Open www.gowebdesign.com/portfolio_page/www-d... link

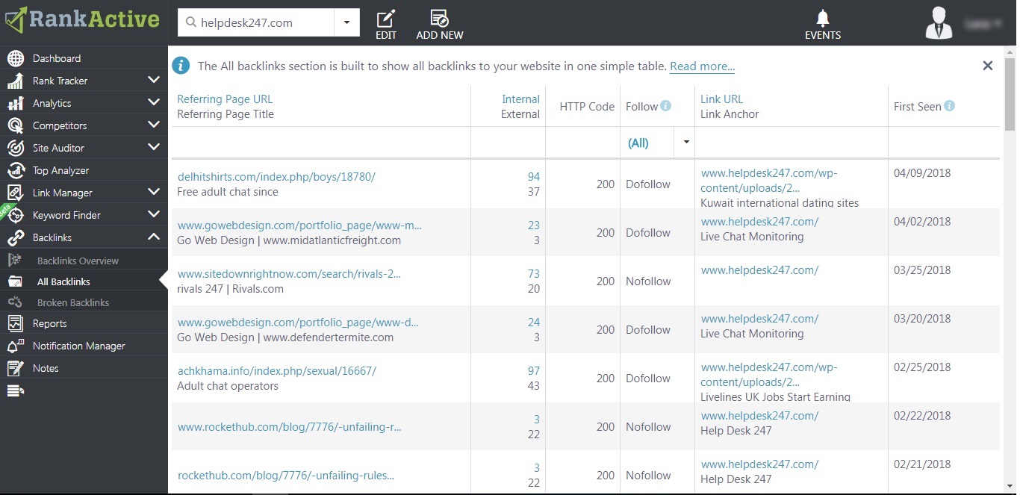pyautogui.click(x=298, y=323)
